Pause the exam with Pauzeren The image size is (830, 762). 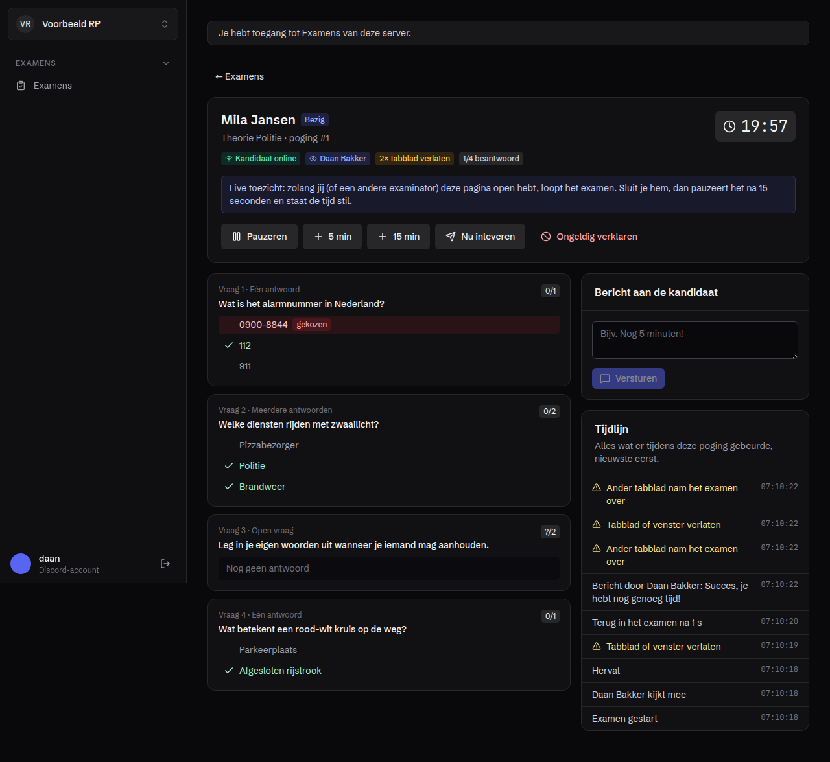(259, 237)
